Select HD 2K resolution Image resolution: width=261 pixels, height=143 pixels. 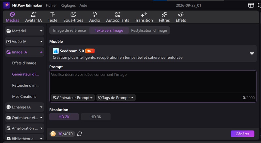pyautogui.click(x=64, y=117)
